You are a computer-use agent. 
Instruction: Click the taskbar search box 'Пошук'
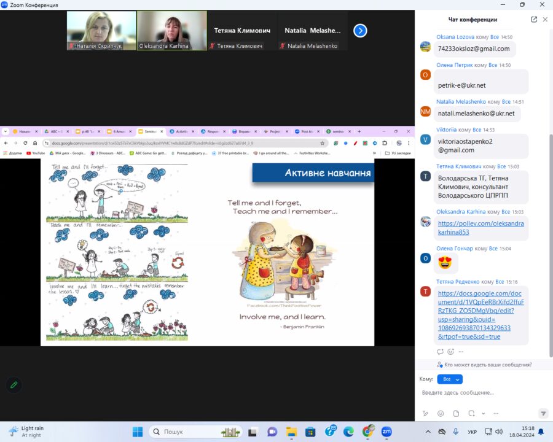(196, 432)
